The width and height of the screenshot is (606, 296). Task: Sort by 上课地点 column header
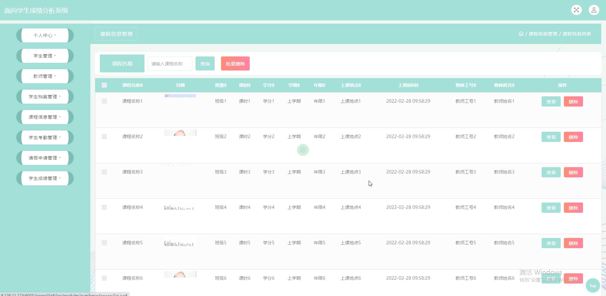[x=351, y=85]
